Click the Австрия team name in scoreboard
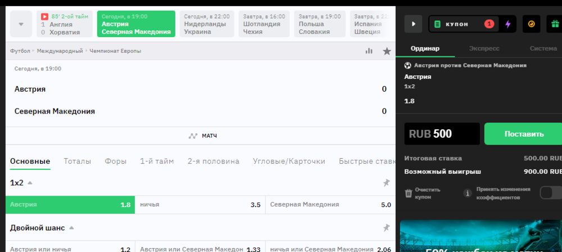This screenshot has width=562, height=252. coord(30,89)
